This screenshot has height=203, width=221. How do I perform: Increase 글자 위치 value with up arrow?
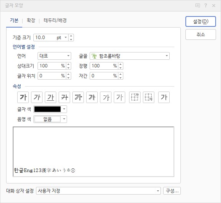point(69,74)
